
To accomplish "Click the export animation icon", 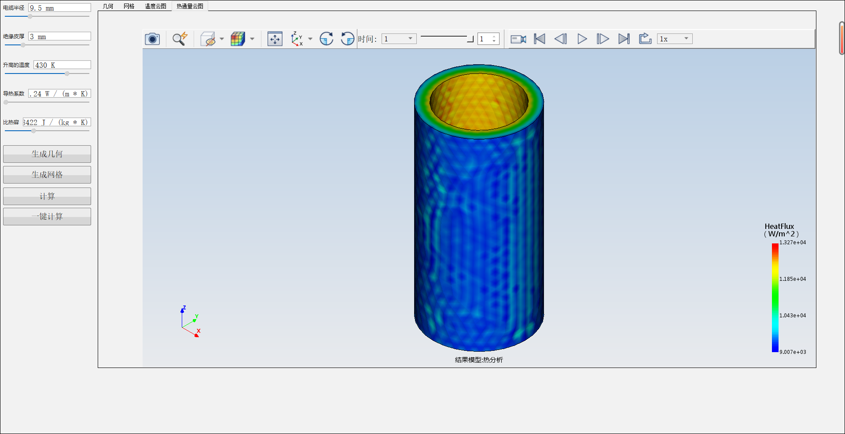I will point(645,39).
